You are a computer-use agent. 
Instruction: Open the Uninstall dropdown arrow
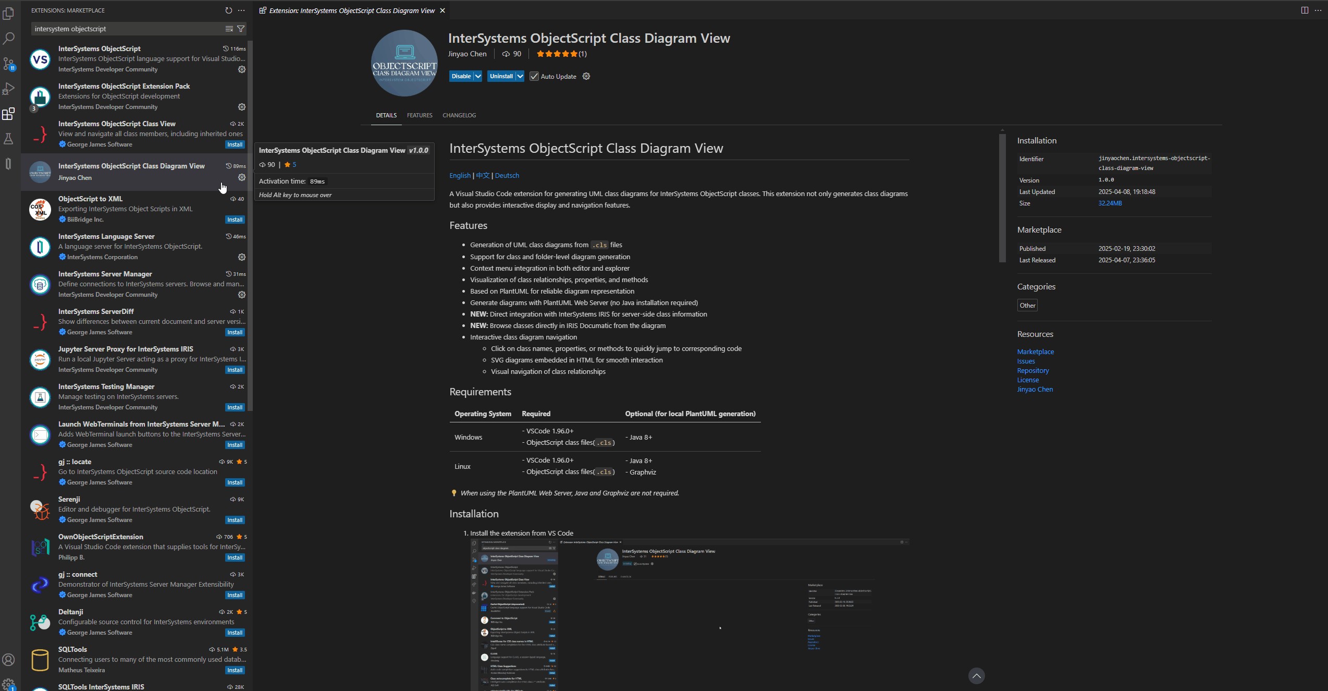pyautogui.click(x=519, y=76)
